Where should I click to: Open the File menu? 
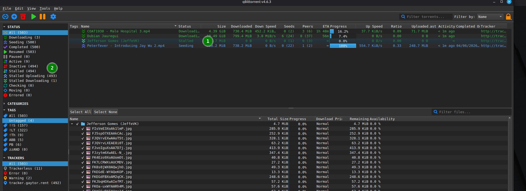7,9
